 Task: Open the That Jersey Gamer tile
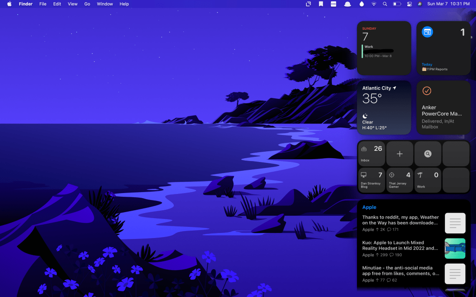pyautogui.click(x=400, y=180)
